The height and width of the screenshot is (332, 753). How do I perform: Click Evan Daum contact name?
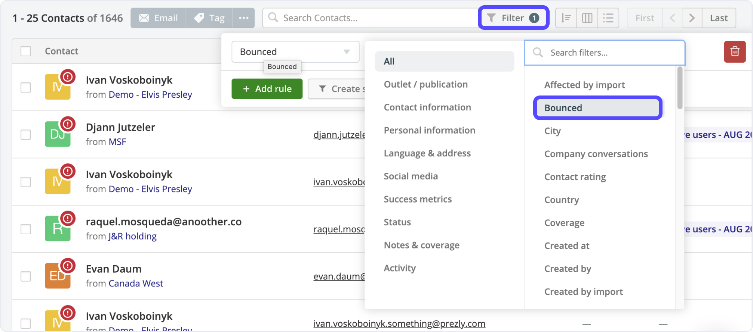point(114,269)
